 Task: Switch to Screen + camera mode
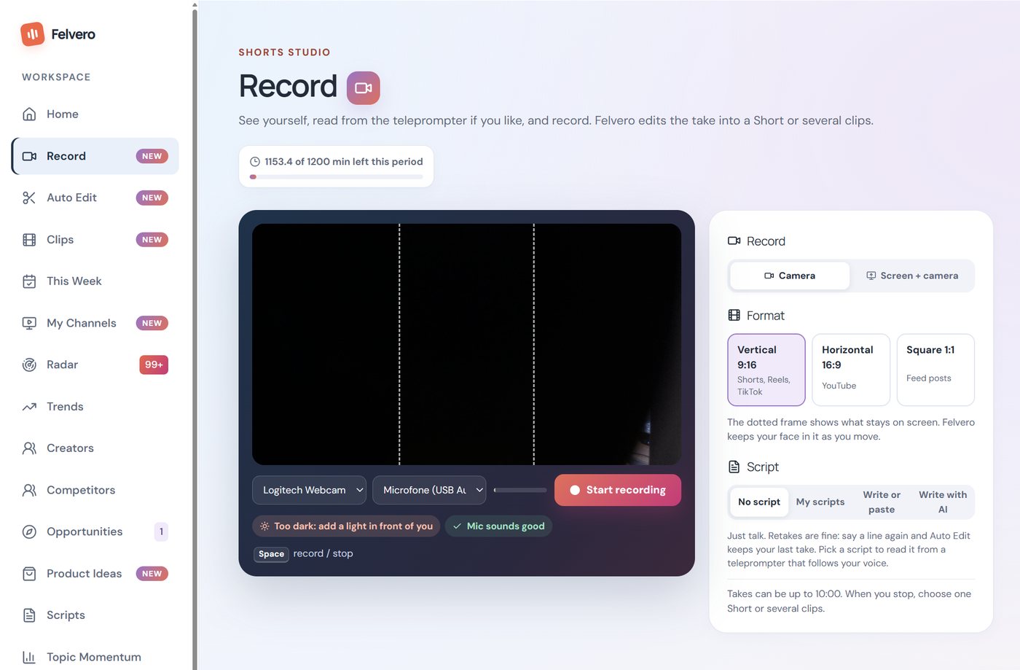pos(912,276)
